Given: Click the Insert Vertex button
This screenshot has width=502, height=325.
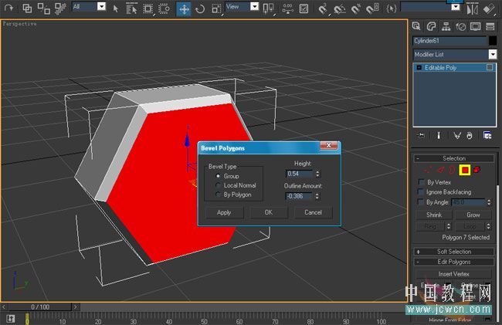Looking at the screenshot, I should point(453,274).
